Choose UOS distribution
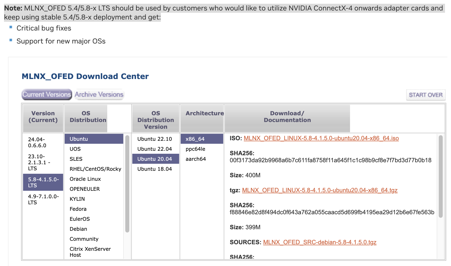 click(94, 149)
